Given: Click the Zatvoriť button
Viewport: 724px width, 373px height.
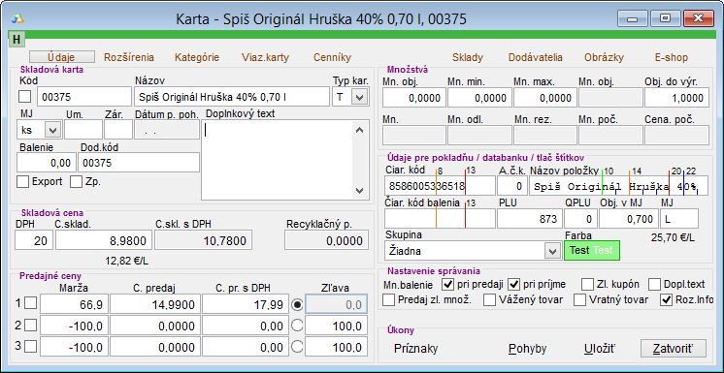Looking at the screenshot, I should (x=674, y=349).
